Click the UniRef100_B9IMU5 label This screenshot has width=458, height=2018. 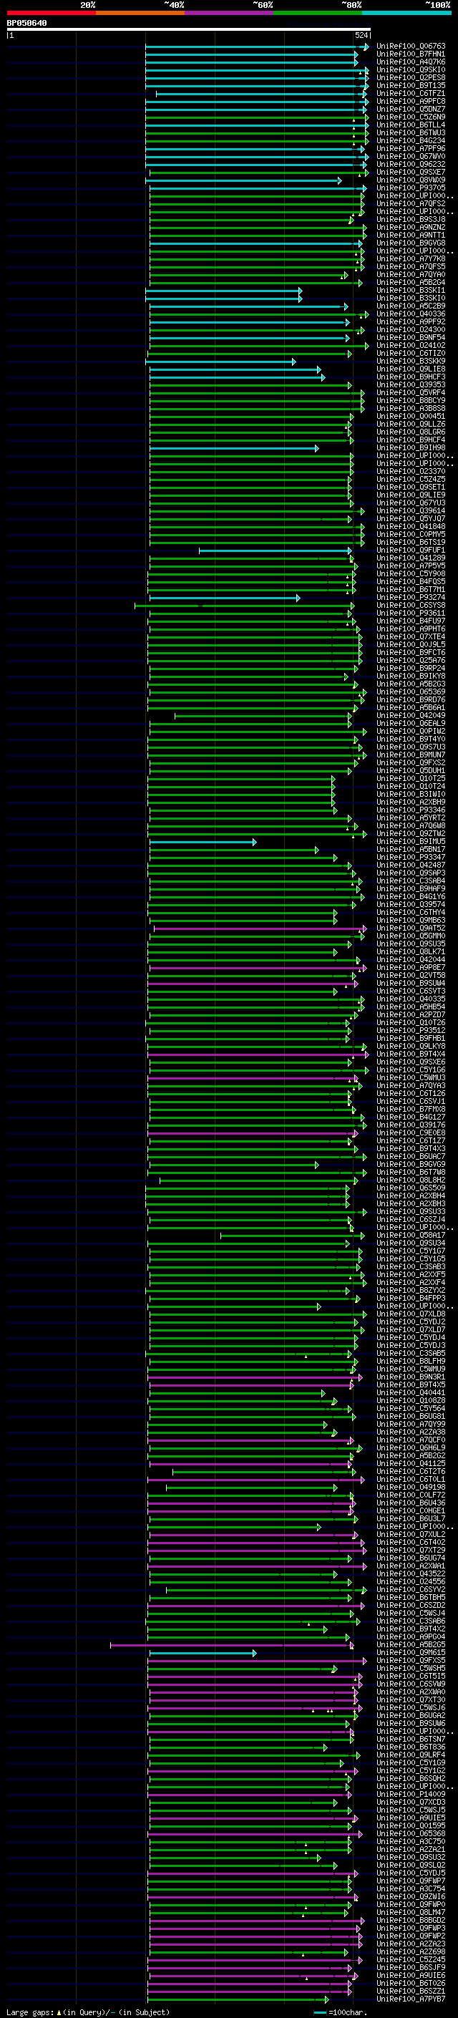click(411, 842)
